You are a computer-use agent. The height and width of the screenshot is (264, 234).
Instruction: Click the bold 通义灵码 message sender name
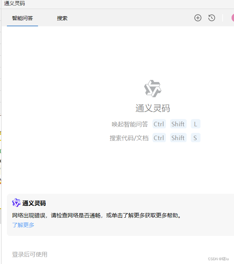pos(34,203)
